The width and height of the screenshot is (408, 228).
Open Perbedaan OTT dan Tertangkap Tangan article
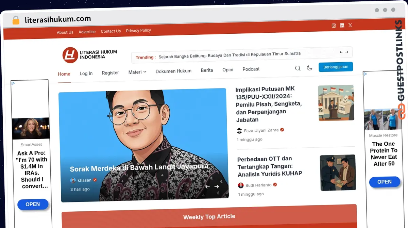[x=270, y=166]
